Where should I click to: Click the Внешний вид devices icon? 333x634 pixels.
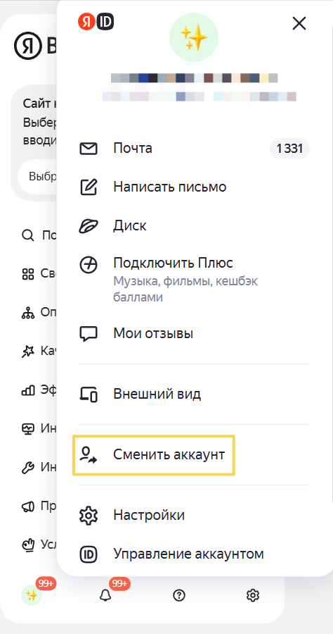coord(89,394)
